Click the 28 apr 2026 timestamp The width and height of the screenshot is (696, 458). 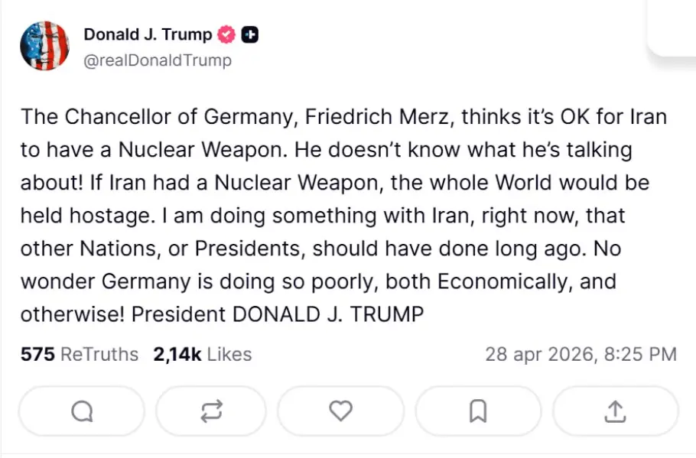tap(581, 354)
